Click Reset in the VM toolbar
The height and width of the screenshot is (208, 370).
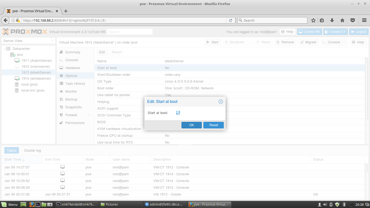pos(263,42)
